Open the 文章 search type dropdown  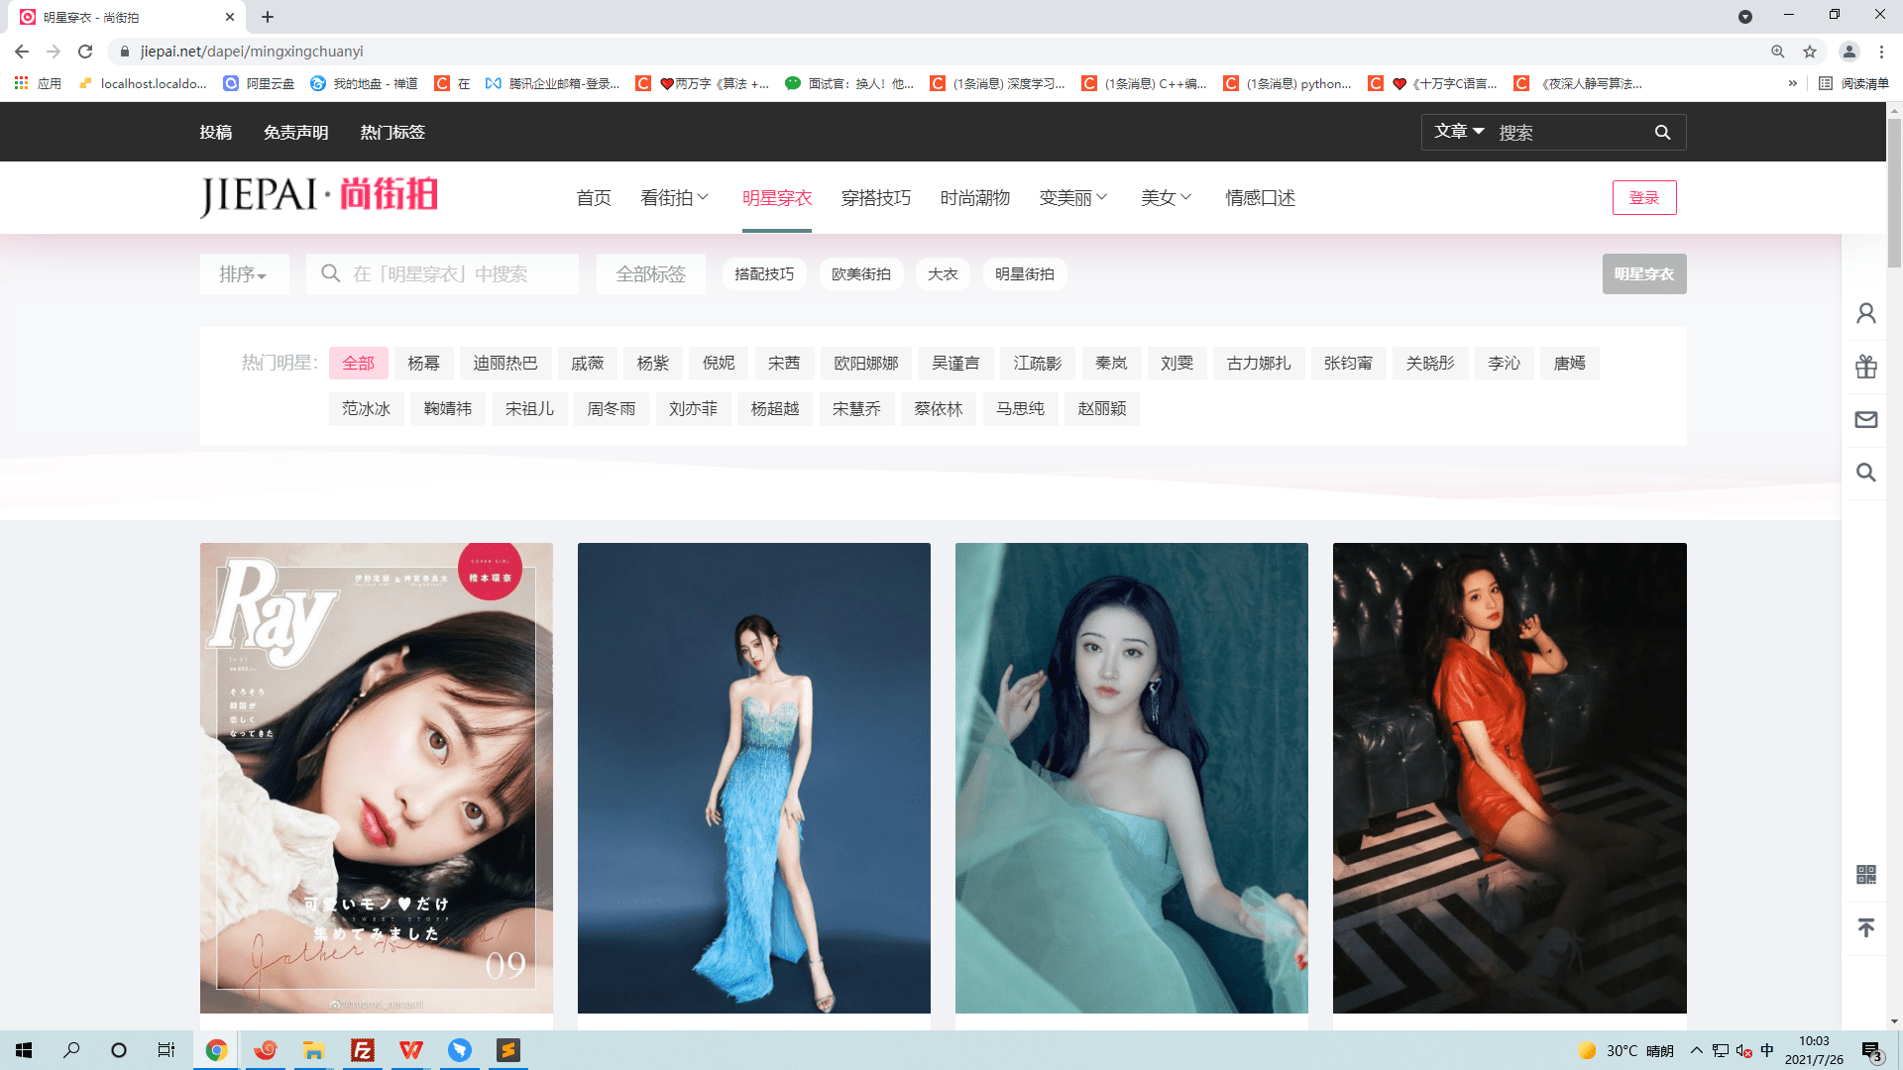click(1459, 132)
